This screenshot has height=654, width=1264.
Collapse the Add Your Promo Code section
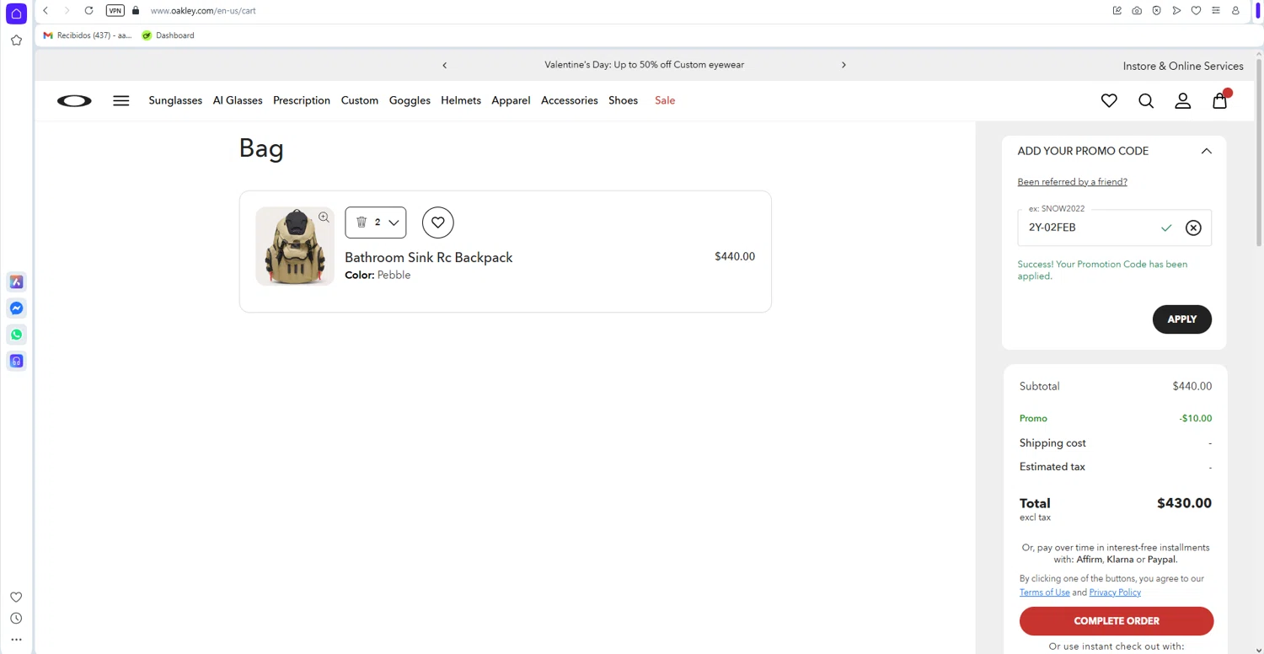[1207, 151]
